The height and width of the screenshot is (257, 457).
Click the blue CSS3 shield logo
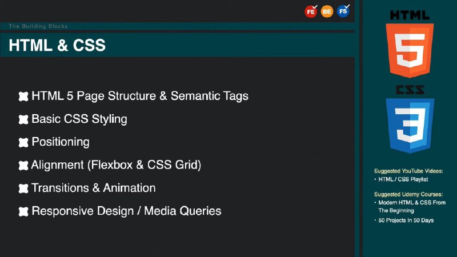click(410, 126)
